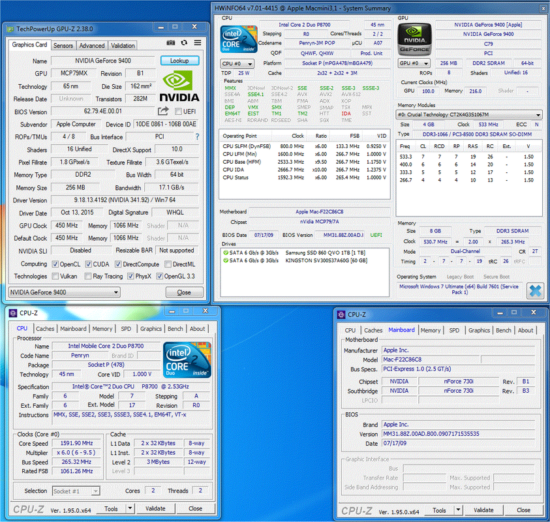This screenshot has width=550, height=522.
Task: Click the 533.3 memory timing row
Action: point(468,157)
